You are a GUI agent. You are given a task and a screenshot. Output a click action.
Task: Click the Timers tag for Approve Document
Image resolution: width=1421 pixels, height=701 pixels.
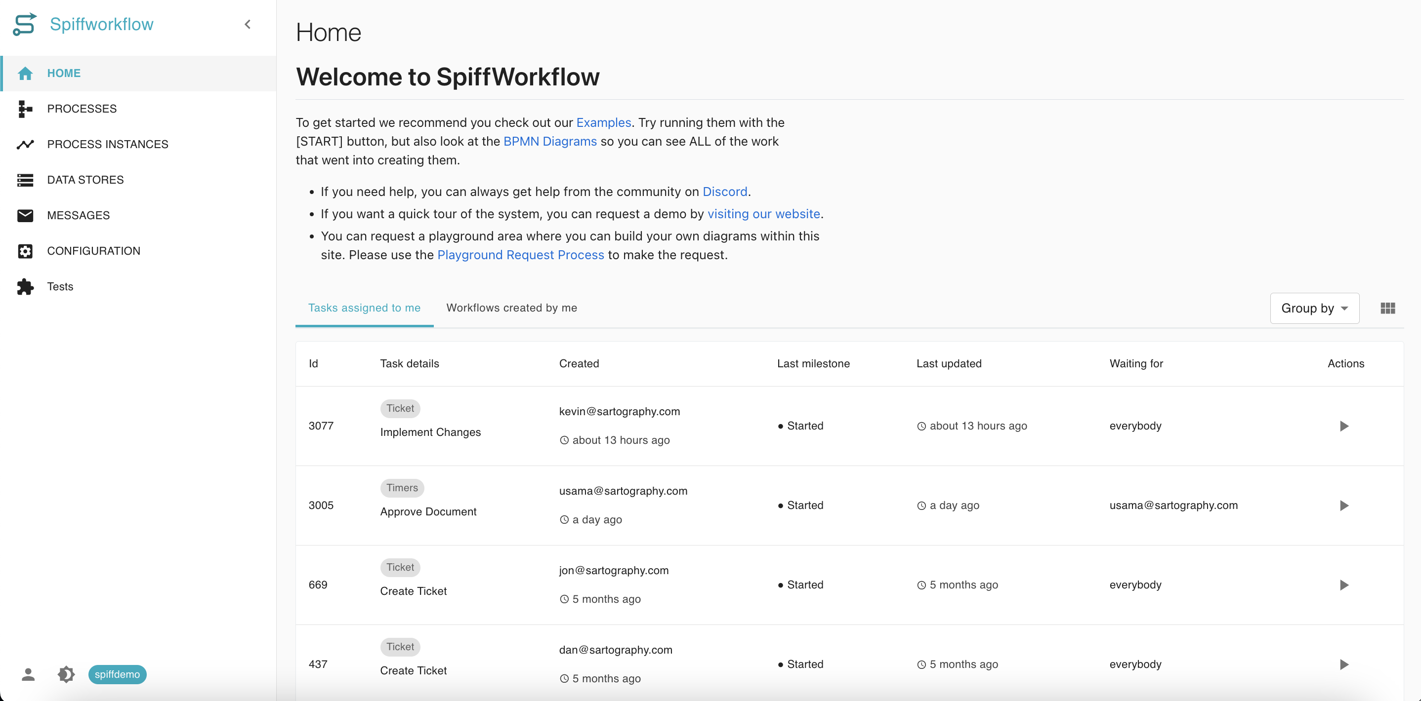(x=402, y=488)
